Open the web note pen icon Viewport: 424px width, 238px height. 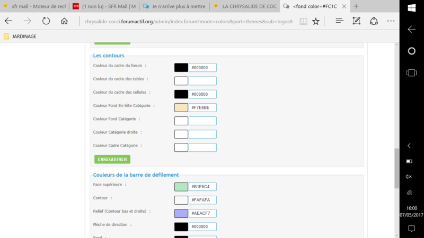click(356, 21)
